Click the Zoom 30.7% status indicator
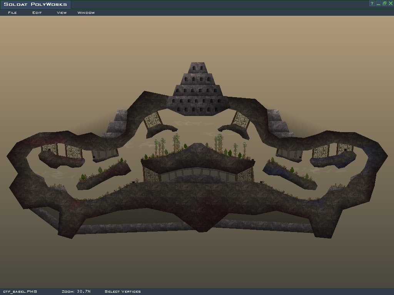 (x=76, y=292)
